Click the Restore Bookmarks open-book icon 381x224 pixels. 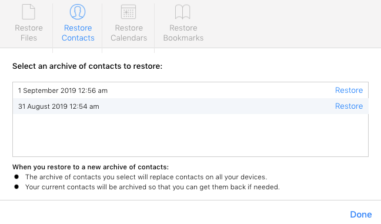tap(182, 12)
